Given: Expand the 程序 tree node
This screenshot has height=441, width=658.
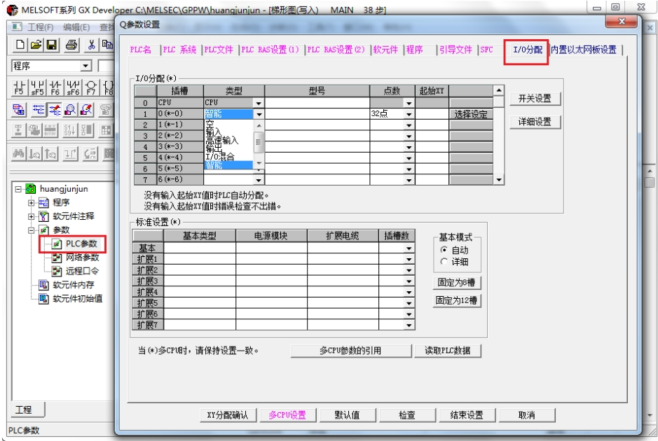Looking at the screenshot, I should (32, 202).
